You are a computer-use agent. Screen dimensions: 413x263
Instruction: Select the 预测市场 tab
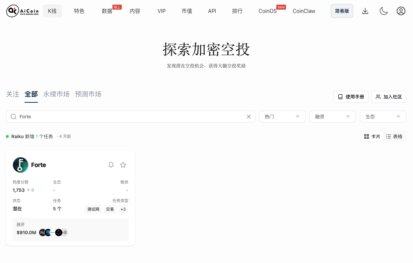point(88,94)
